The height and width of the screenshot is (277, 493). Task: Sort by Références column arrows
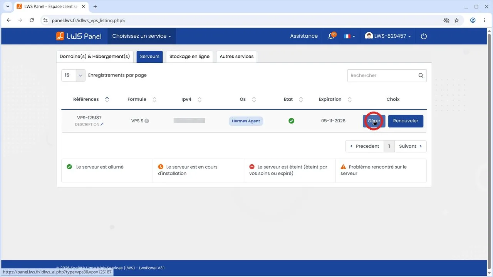click(x=107, y=99)
